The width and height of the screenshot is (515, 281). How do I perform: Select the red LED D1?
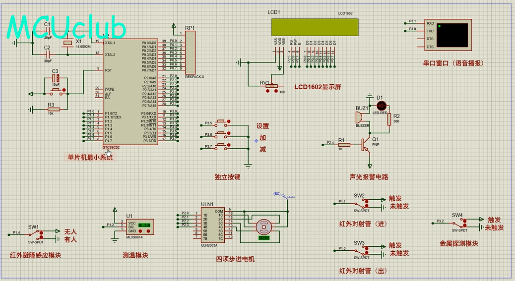click(382, 106)
